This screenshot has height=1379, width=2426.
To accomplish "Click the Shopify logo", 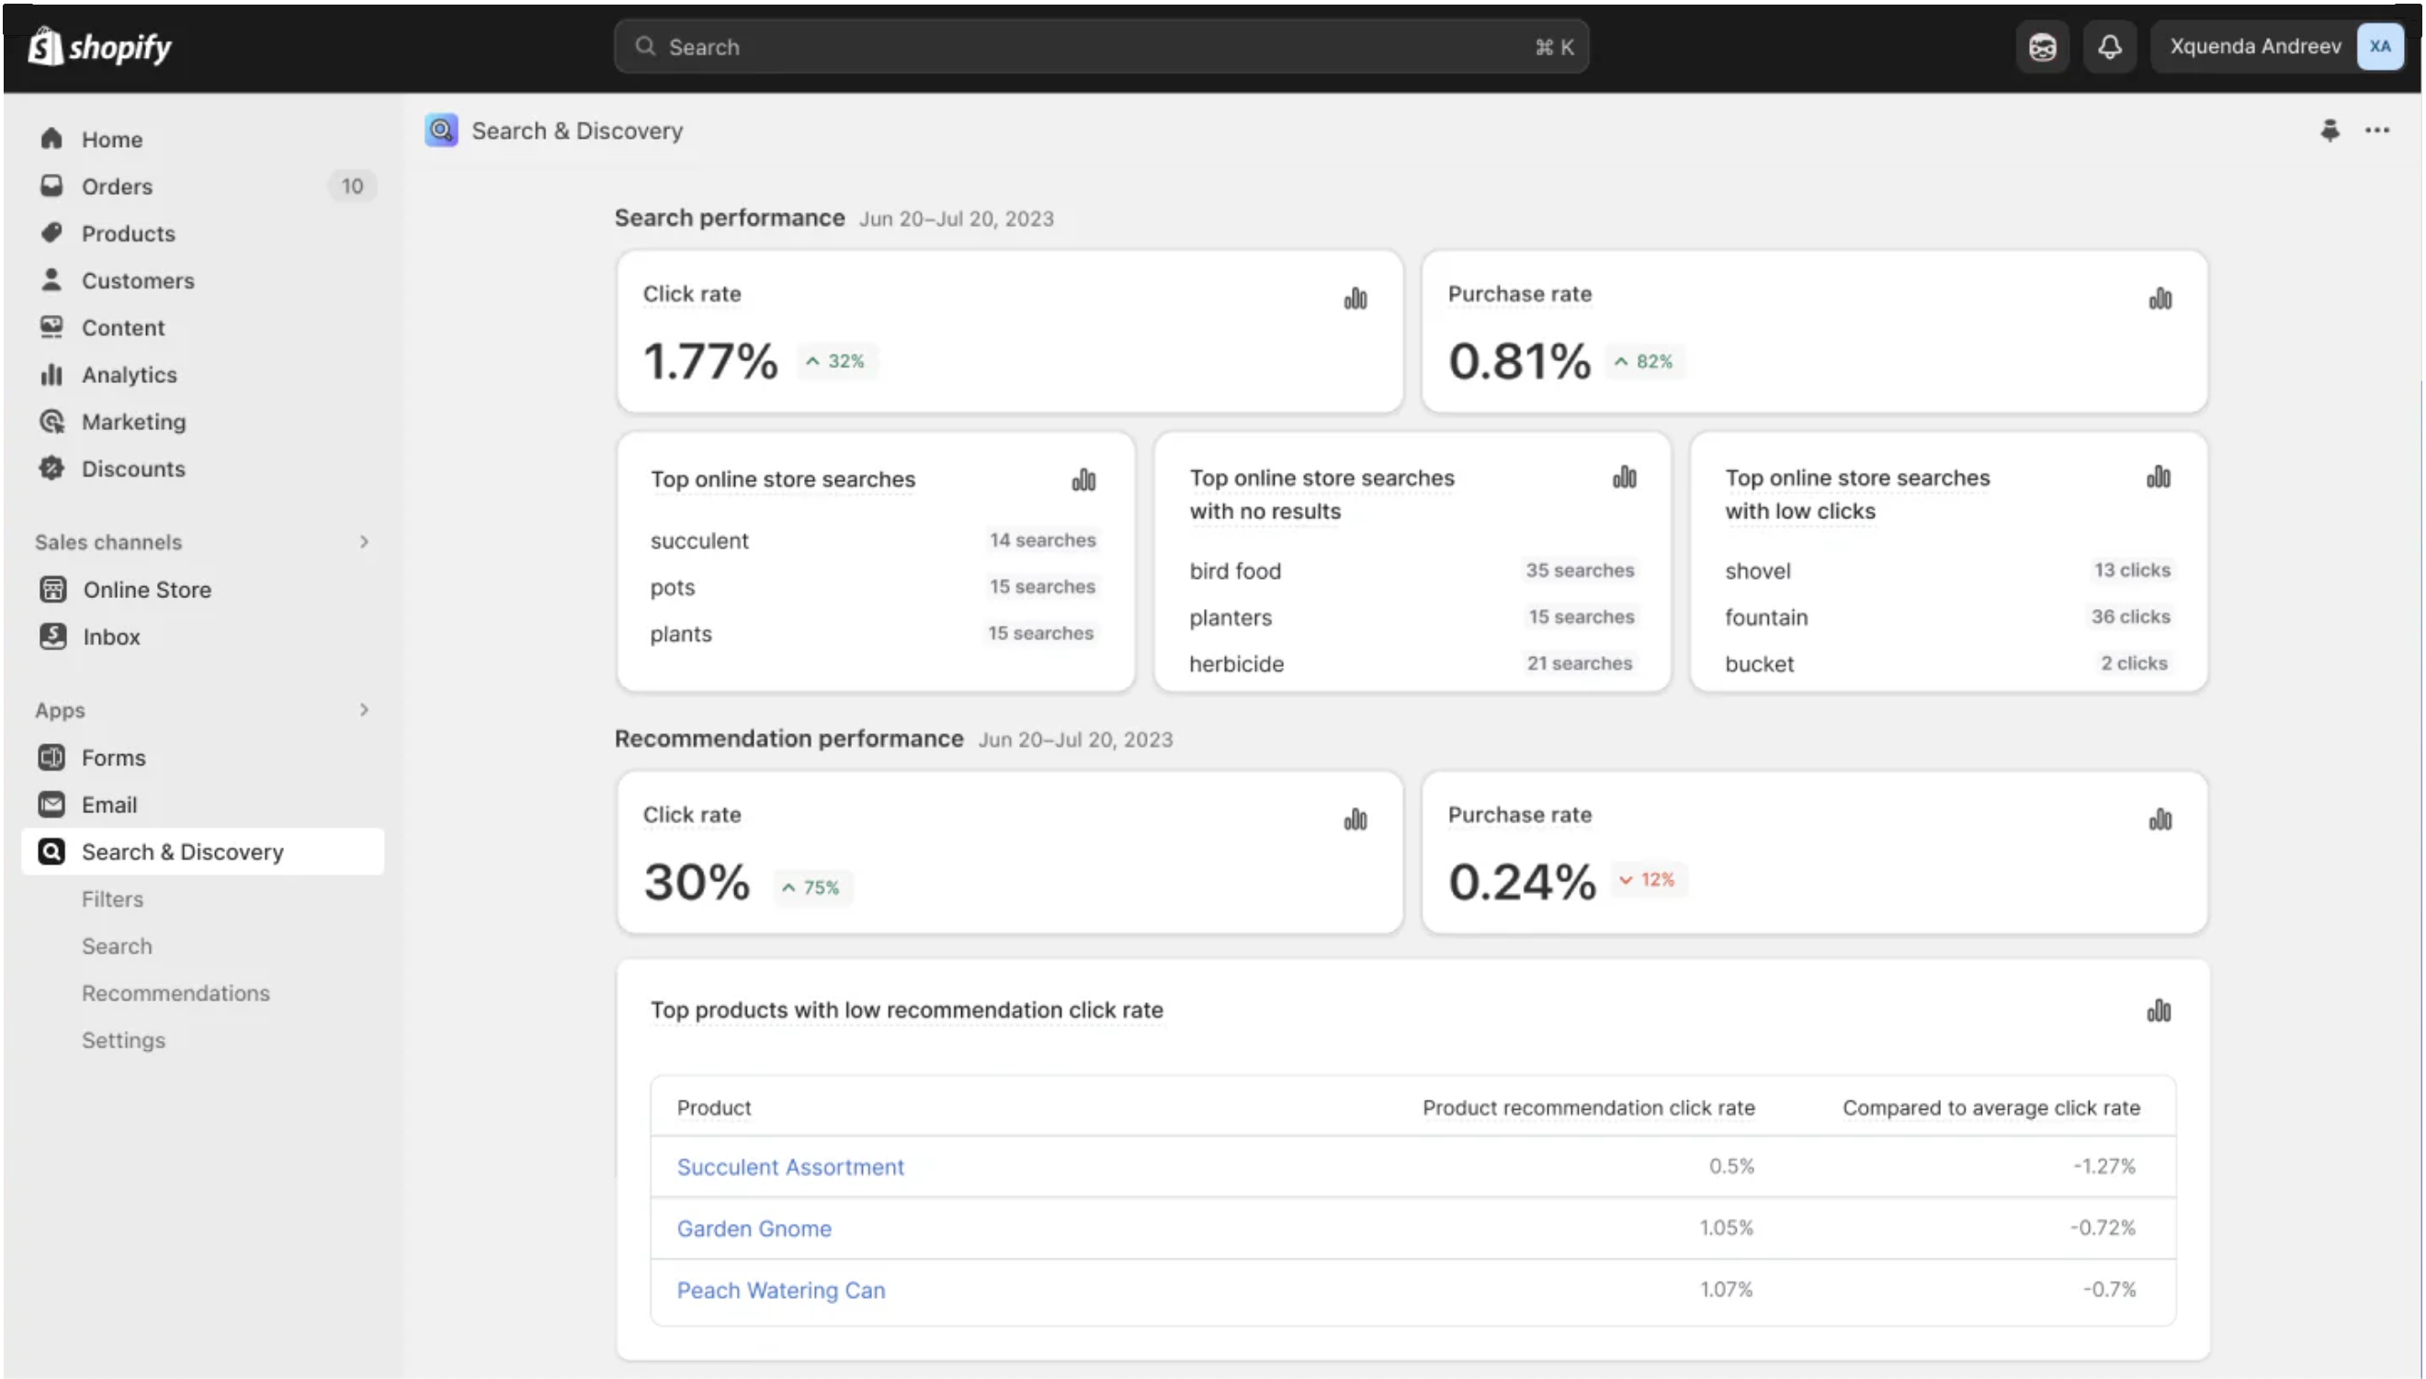I will 98,45.
